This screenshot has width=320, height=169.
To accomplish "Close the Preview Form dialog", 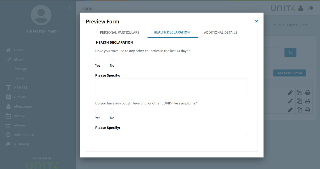I will tap(257, 21).
